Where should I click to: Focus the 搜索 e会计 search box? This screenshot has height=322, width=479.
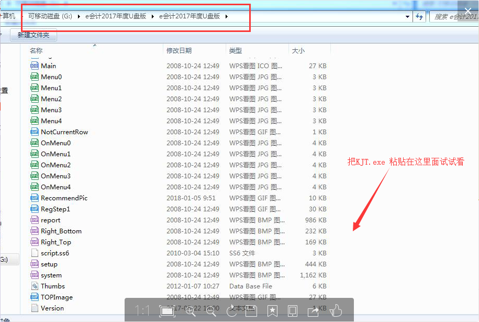tap(454, 17)
